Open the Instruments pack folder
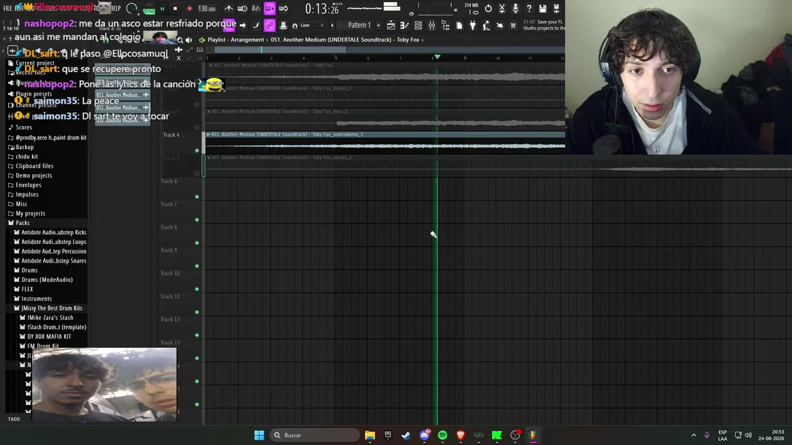The width and height of the screenshot is (792, 445). pyautogui.click(x=37, y=299)
